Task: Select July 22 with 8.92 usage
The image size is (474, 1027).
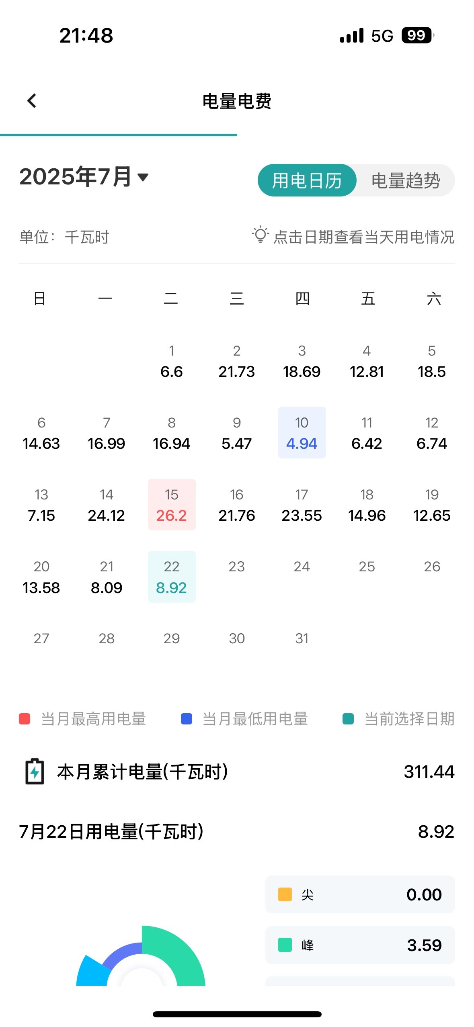Action: pyautogui.click(x=172, y=577)
